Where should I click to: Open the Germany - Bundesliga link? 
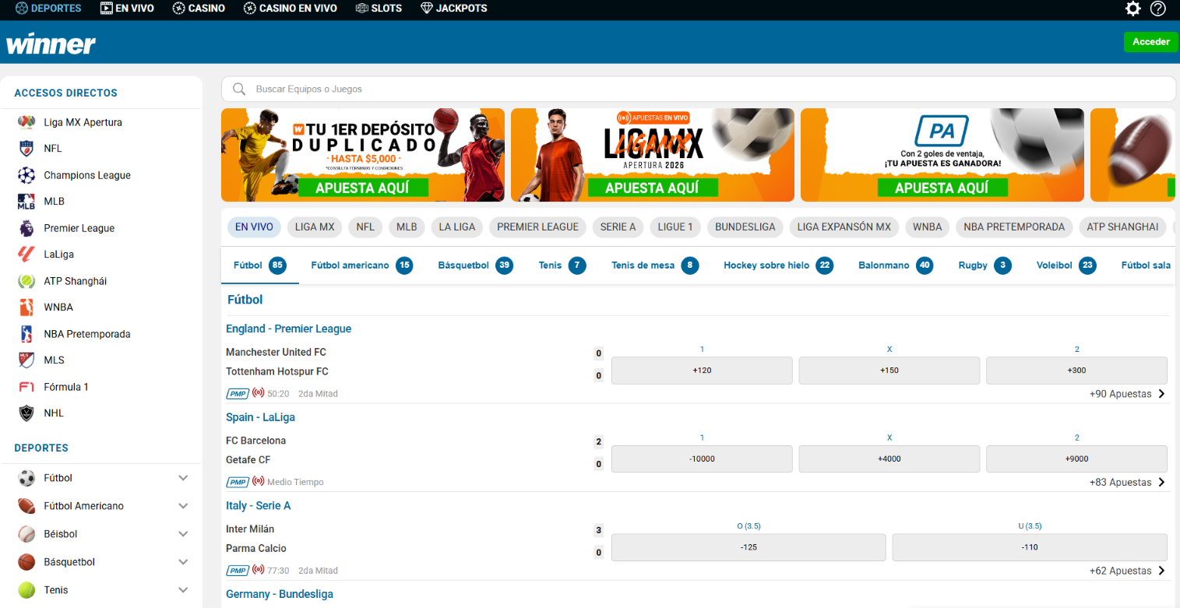pyautogui.click(x=280, y=594)
